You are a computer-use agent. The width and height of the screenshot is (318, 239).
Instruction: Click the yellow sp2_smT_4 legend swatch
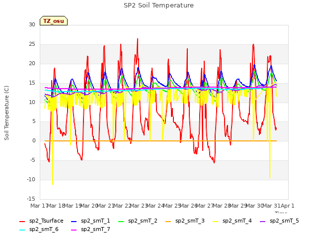click(215, 221)
